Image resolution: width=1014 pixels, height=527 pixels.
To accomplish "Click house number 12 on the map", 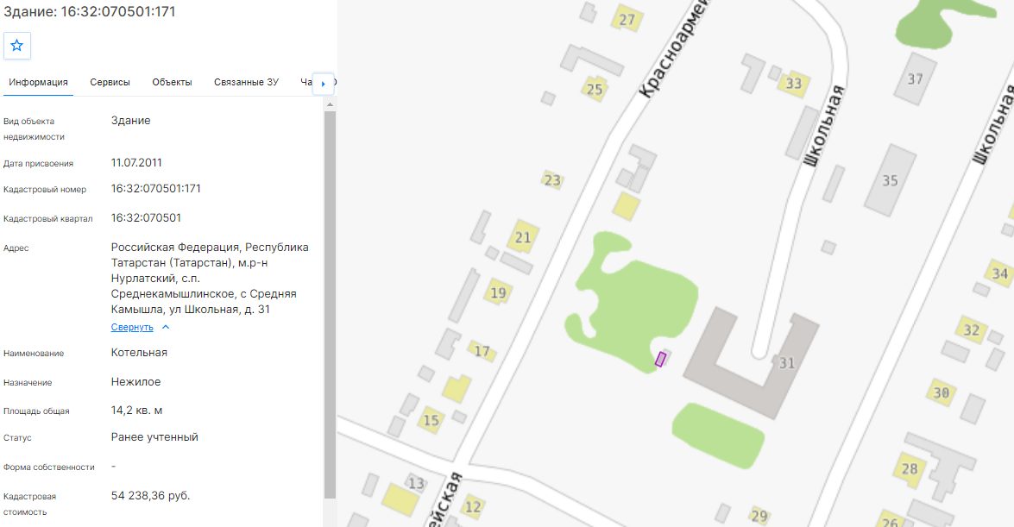I will 474,507.
